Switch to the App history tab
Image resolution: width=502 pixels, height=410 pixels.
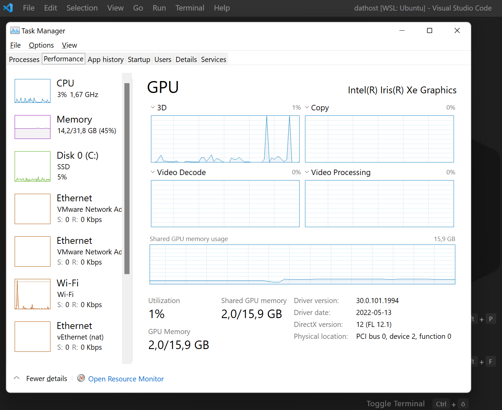click(105, 59)
